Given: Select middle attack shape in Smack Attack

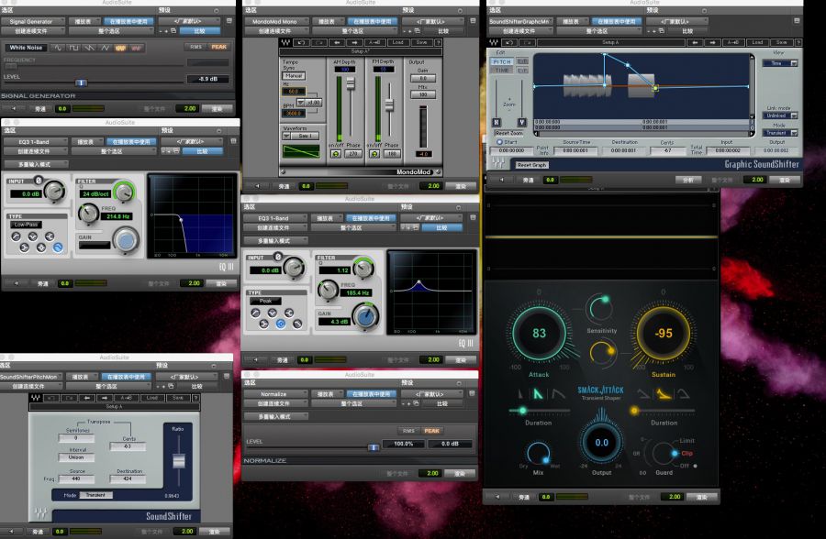Looking at the screenshot, I should tap(538, 393).
